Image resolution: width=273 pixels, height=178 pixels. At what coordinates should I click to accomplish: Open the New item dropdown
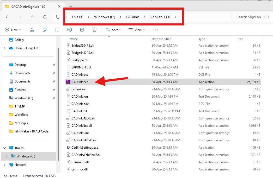point(13,30)
